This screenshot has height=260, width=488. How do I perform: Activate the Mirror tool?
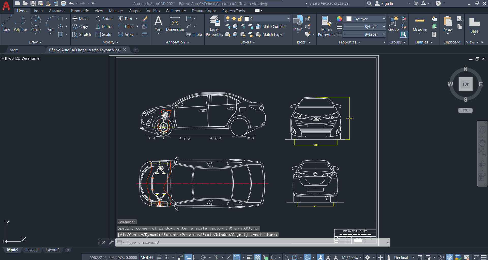(104, 26)
